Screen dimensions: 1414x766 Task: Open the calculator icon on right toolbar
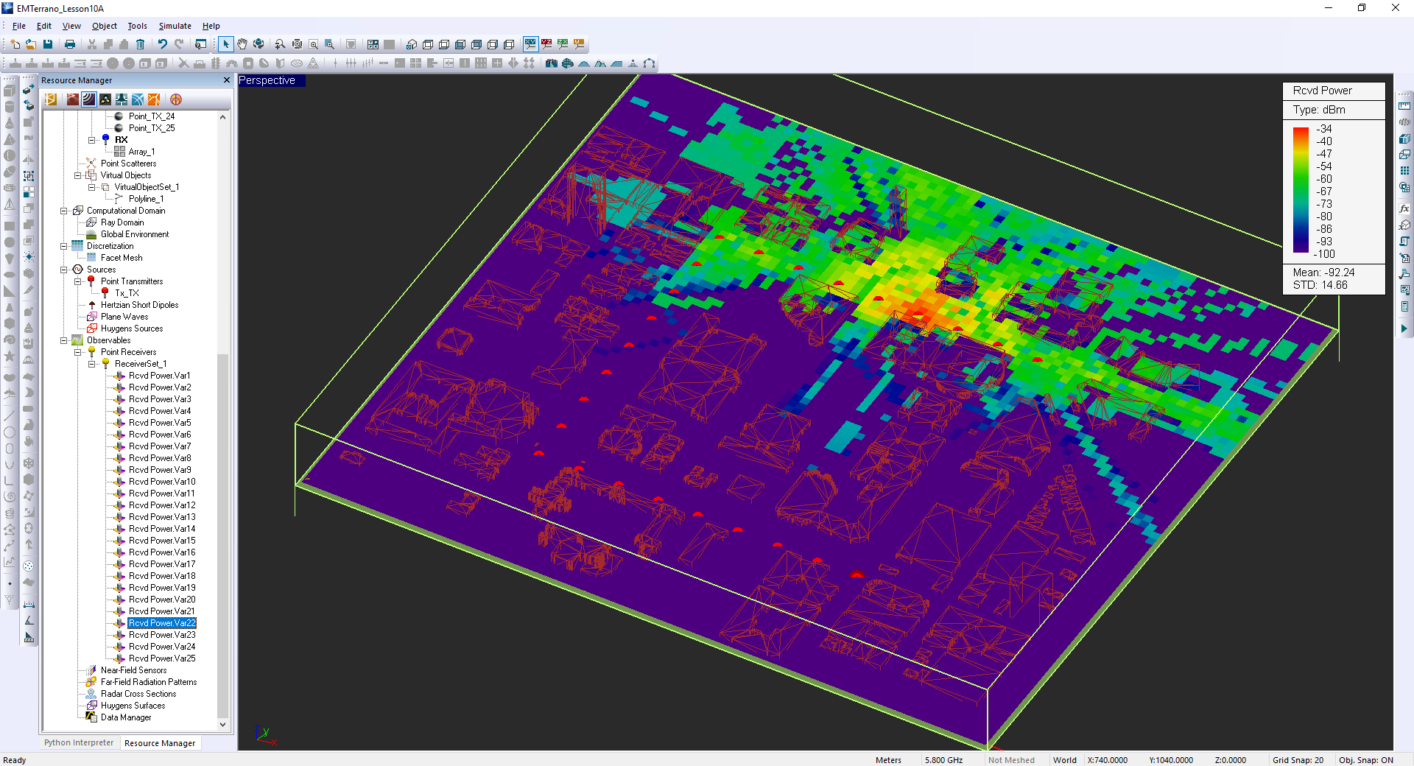pyautogui.click(x=1404, y=306)
